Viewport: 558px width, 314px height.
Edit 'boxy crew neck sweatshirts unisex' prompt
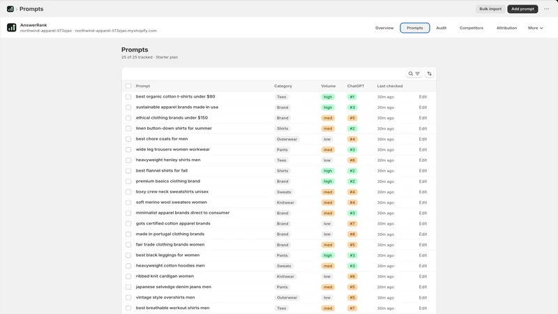click(x=423, y=192)
